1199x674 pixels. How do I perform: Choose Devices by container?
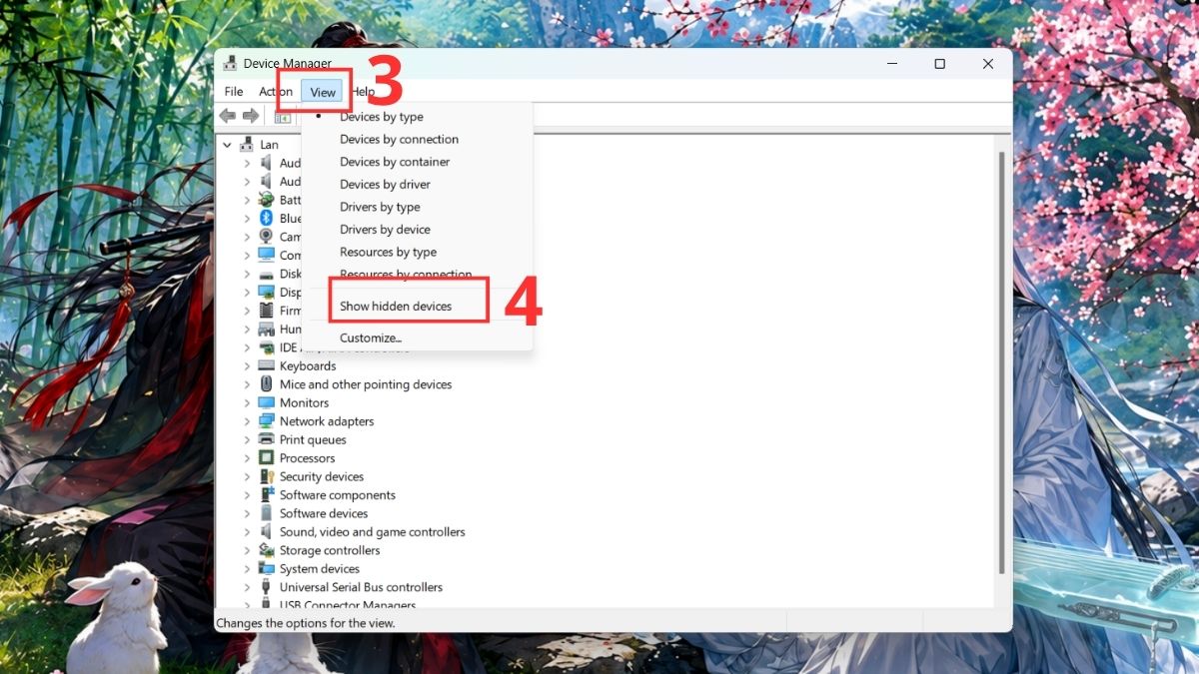pos(395,162)
